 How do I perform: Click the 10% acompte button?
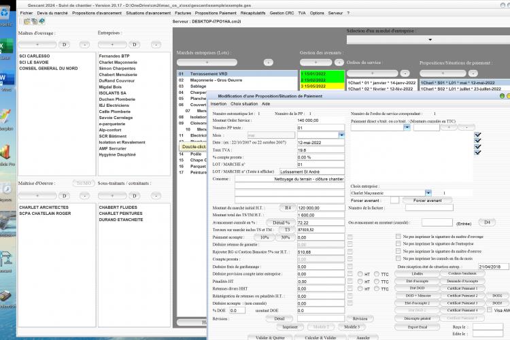tap(265, 237)
